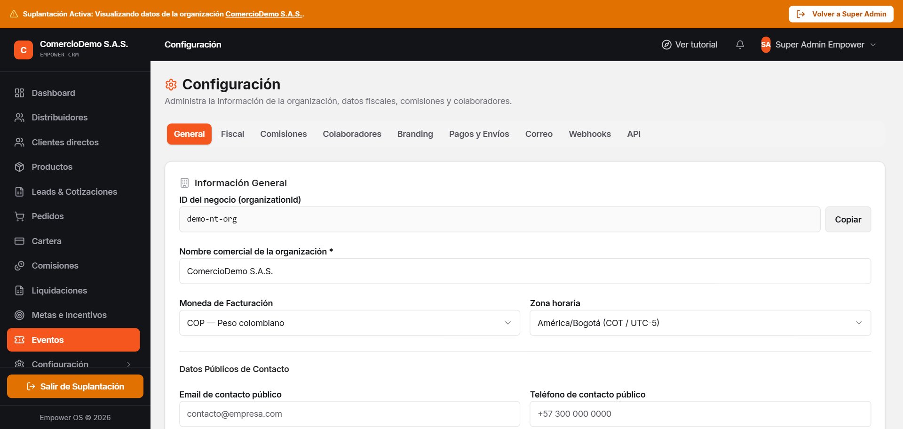Open Metas e Incentivos section
This screenshot has height=429, width=903.
[x=73, y=315]
